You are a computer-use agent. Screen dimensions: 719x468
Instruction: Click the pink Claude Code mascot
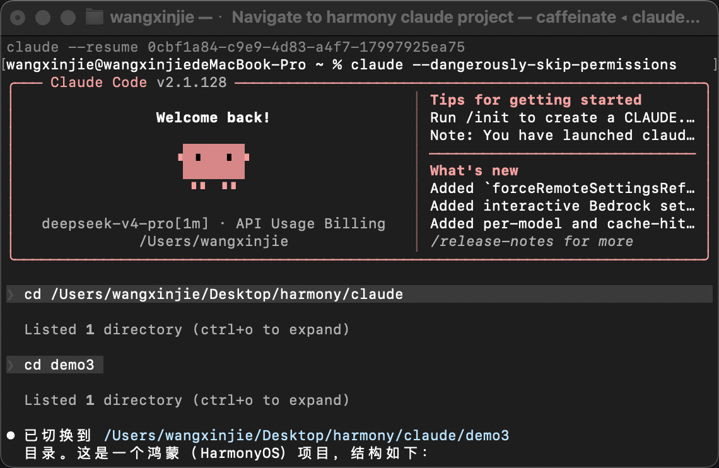(x=214, y=166)
